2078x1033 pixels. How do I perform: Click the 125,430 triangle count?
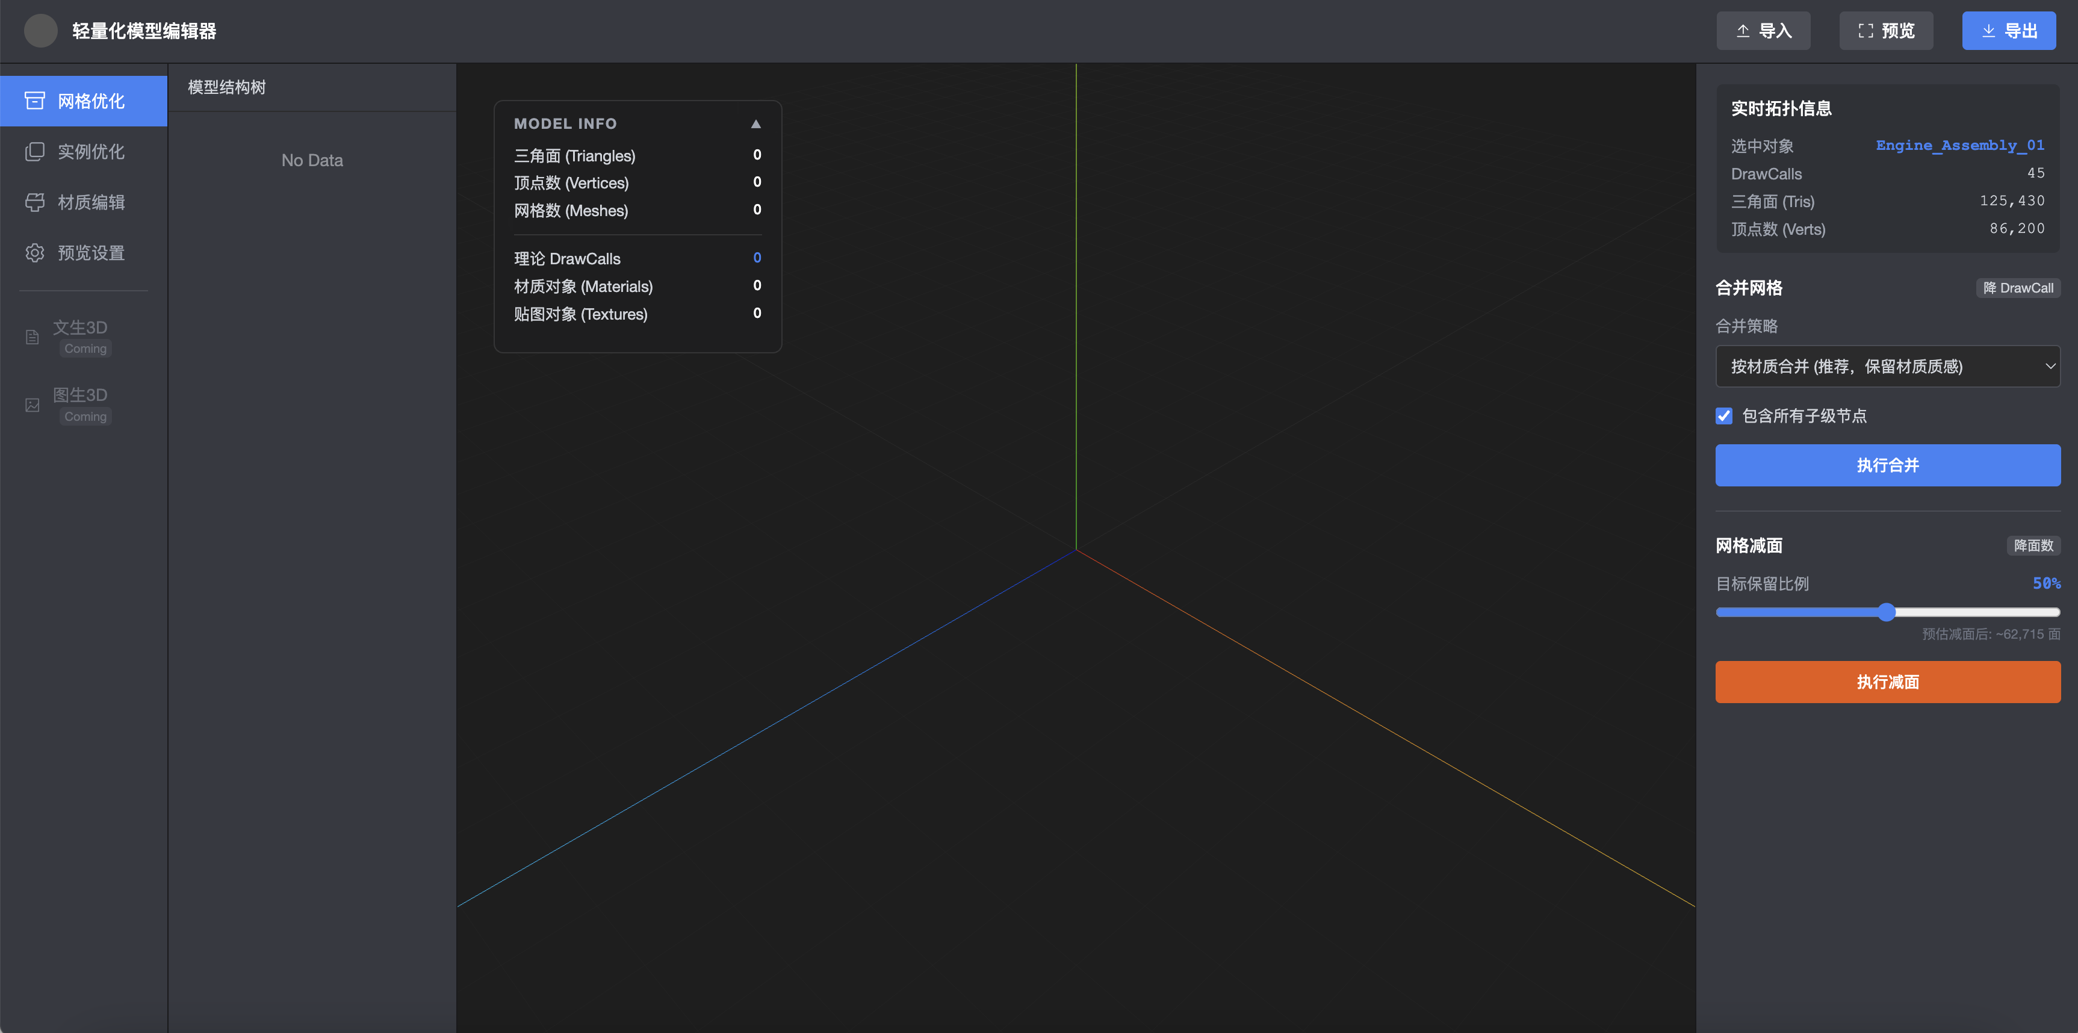point(2012,201)
